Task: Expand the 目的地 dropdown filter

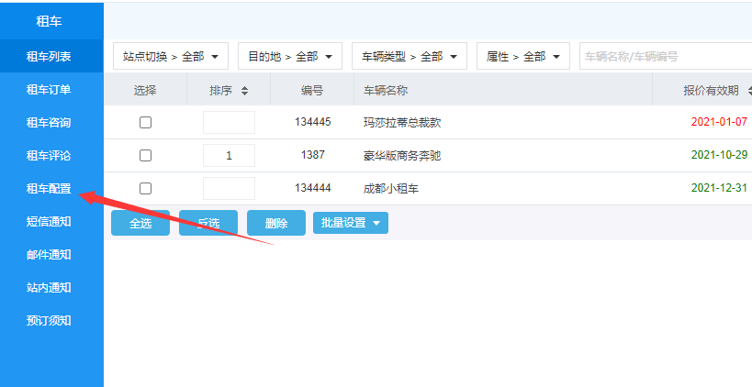Action: (x=289, y=57)
